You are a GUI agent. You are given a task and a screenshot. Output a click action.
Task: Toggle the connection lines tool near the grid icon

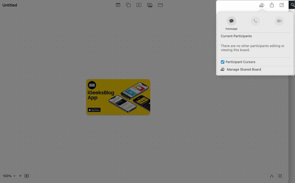[x=271, y=176]
